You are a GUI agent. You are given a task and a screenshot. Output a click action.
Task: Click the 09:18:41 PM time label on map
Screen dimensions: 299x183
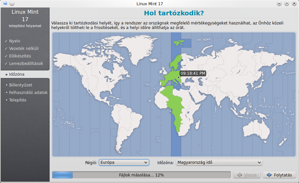193,73
